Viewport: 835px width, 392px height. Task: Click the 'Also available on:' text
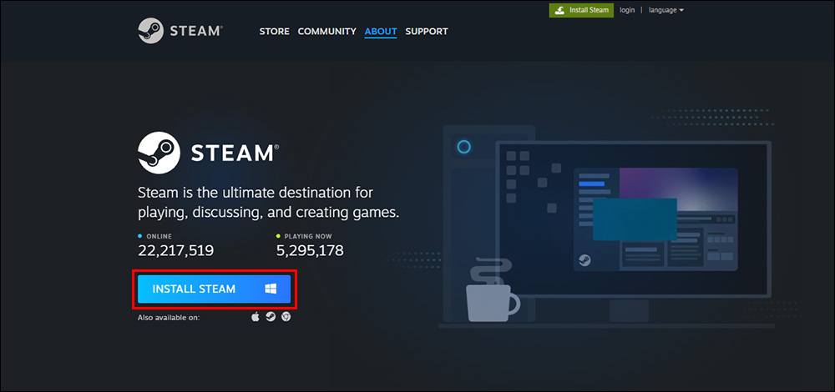pyautogui.click(x=169, y=318)
